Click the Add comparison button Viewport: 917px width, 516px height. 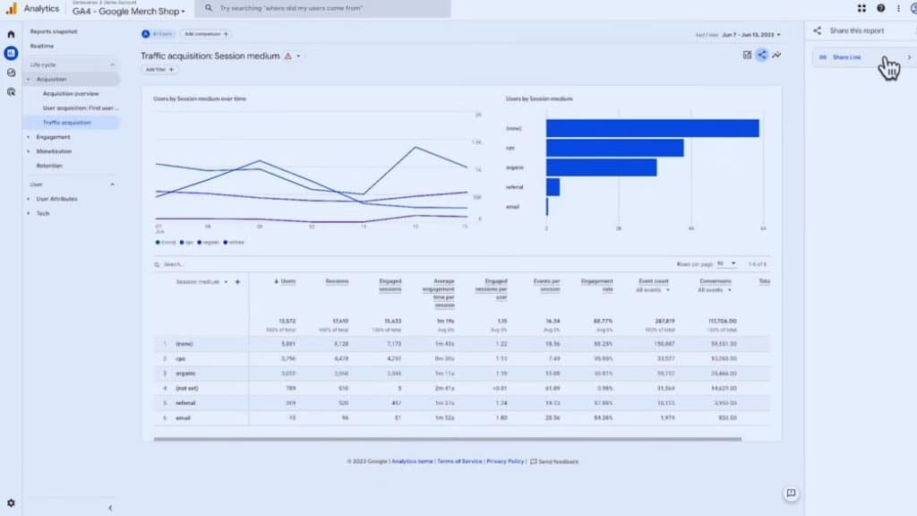[x=205, y=34]
